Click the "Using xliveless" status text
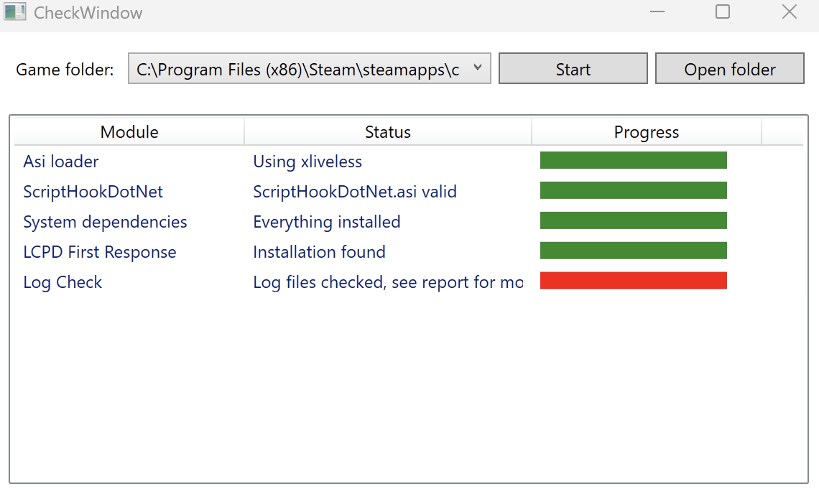 (307, 162)
